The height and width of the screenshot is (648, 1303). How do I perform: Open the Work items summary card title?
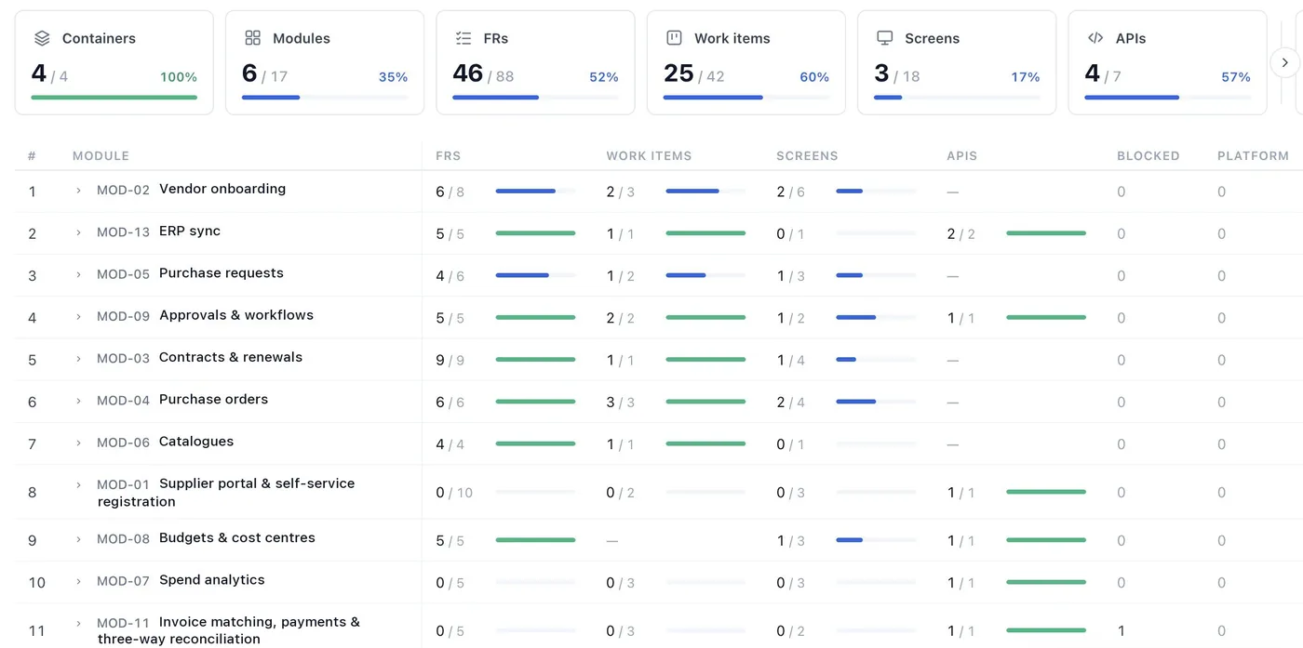point(732,38)
